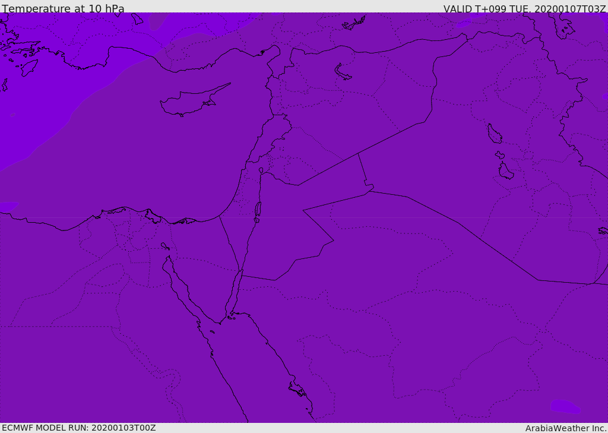Click the 'ECMWF MODEL RUN: 20200103T00Z' footer text

point(79,428)
